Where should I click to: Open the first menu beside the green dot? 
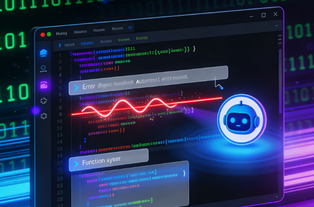click(61, 32)
